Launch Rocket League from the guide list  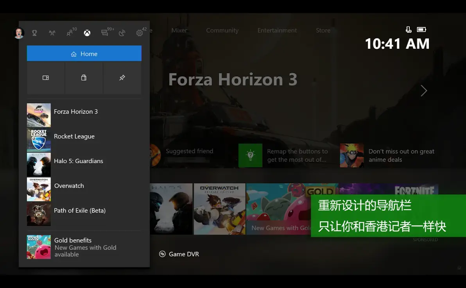[84, 140]
